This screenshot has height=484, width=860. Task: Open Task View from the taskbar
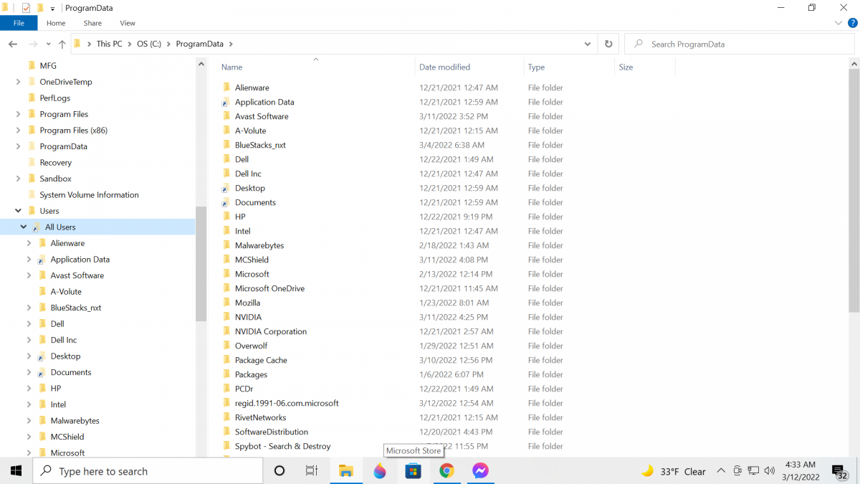(x=312, y=471)
